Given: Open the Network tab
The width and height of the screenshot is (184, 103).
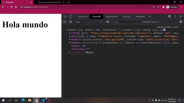Looking at the screenshot, I should (x=140, y=17).
